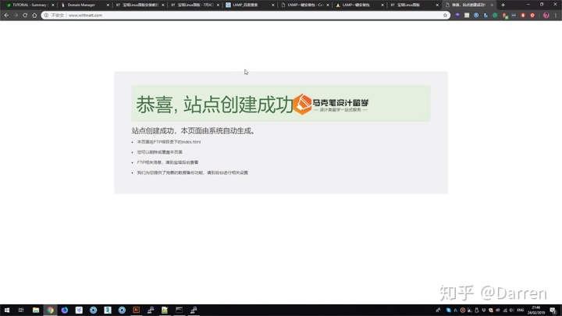Close the active 恭喜，站点创建成功 tab
Screen dimensions: 562x316
492,5
